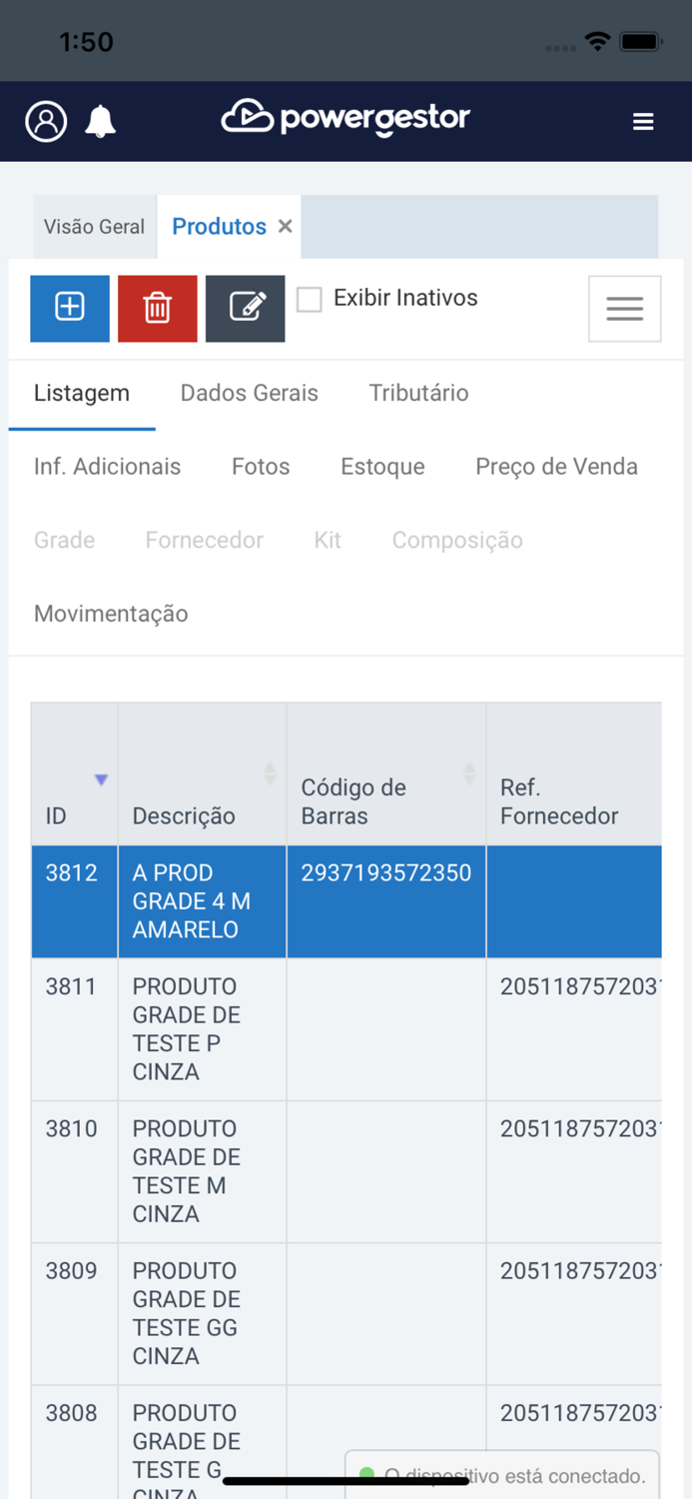This screenshot has width=692, height=1499.
Task: Sort by Código de Barras column arrows
Action: 468,772
